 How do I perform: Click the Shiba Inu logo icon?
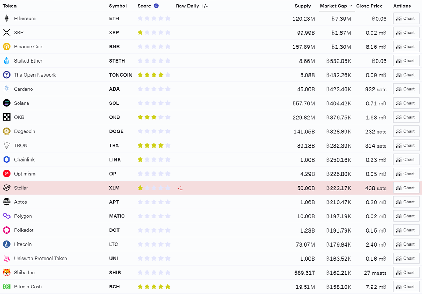(6, 273)
